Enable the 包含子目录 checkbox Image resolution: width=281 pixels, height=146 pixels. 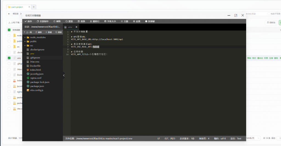point(269,14)
